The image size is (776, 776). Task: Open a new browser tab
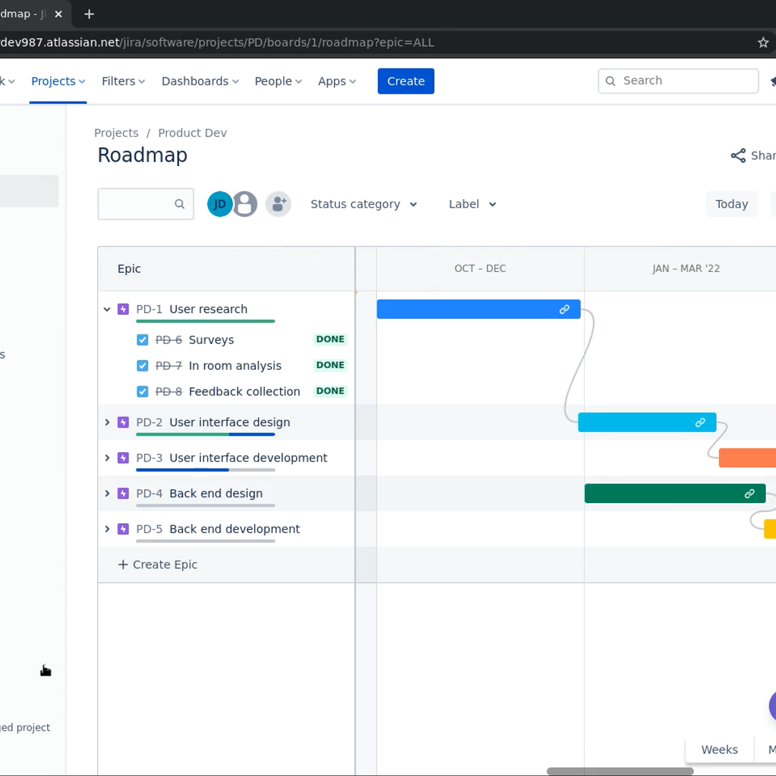pyautogui.click(x=89, y=14)
